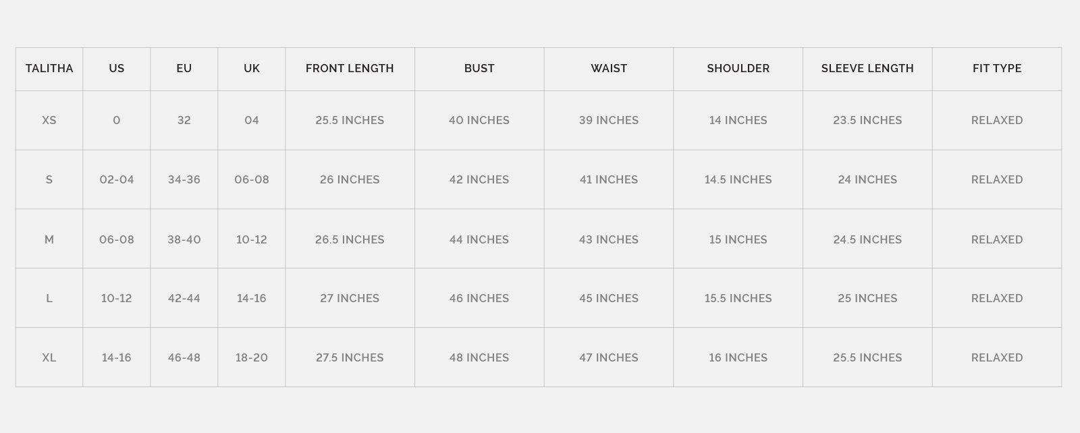This screenshot has height=433, width=1080.
Task: Click the EU size 32 cell
Action: coord(184,120)
